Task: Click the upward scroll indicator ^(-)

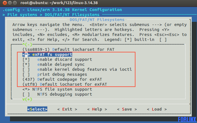Action: pyautogui.click(x=27, y=45)
